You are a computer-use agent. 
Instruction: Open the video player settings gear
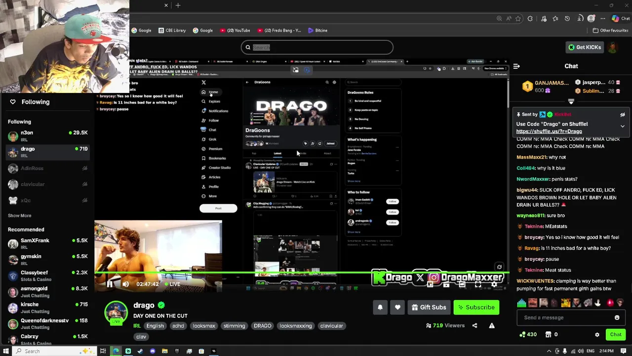494,284
